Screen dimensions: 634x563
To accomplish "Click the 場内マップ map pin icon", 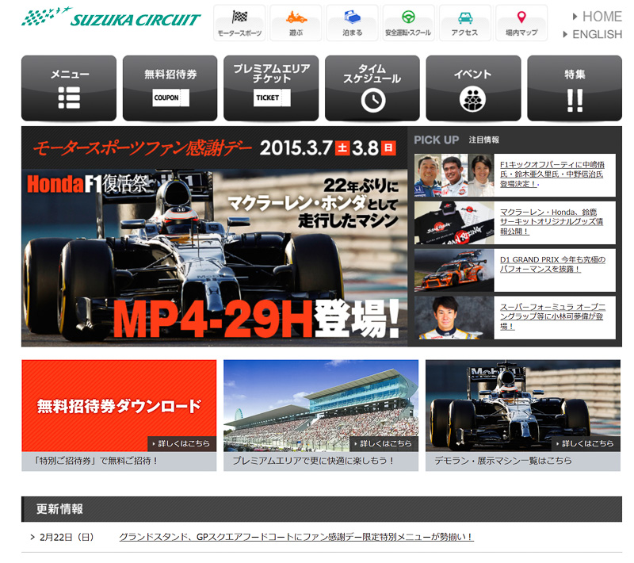I will pos(521,16).
